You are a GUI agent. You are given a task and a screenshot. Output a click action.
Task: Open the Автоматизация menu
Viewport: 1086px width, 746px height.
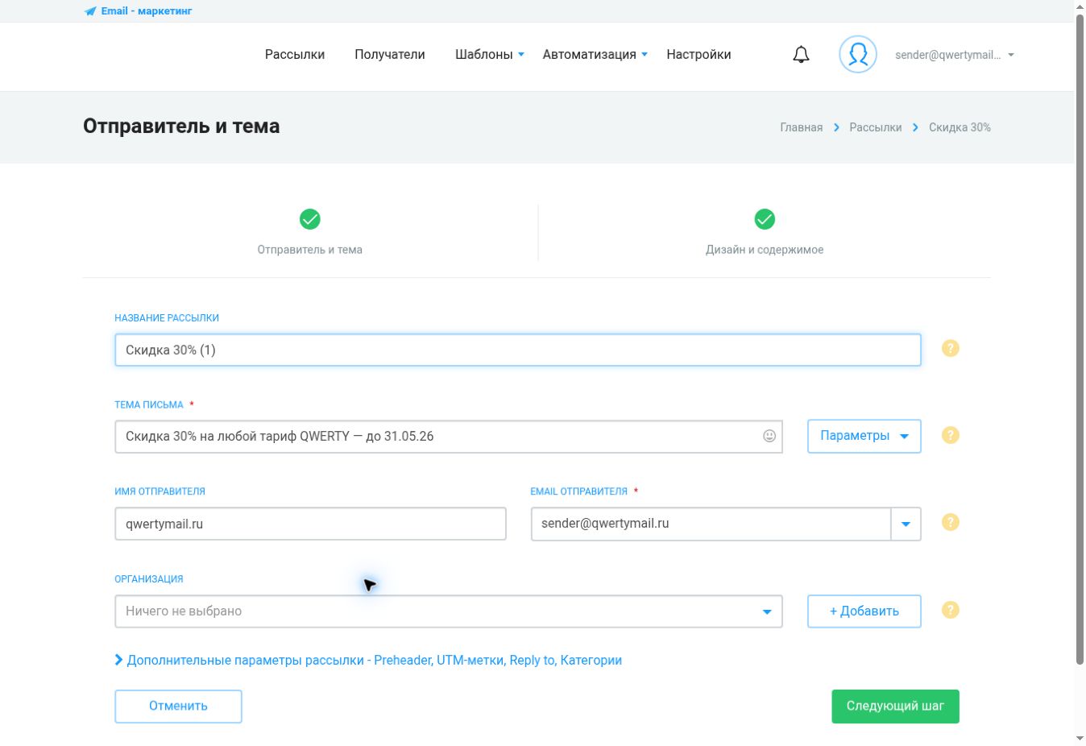pyautogui.click(x=595, y=55)
